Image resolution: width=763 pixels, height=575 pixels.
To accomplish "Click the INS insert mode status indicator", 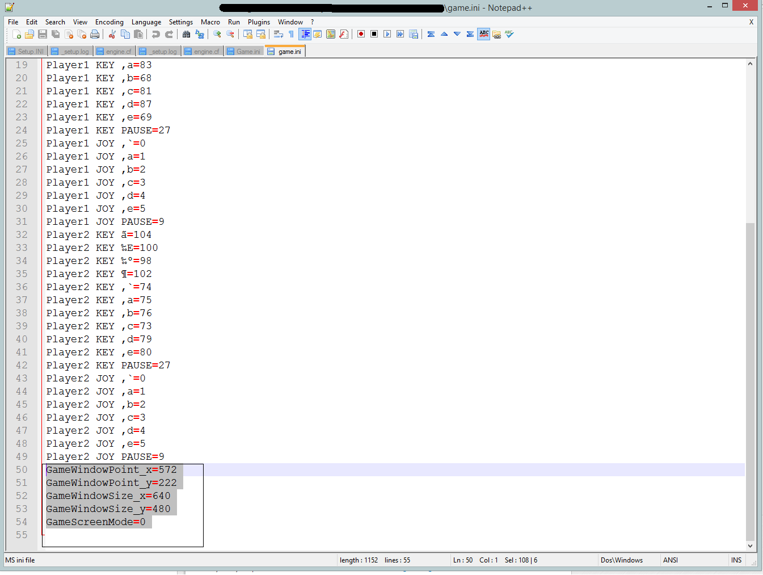I will click(x=736, y=560).
